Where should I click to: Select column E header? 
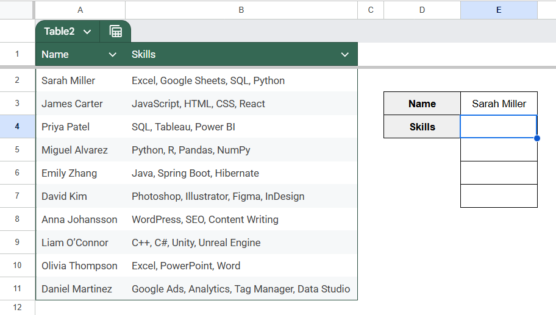(x=499, y=10)
